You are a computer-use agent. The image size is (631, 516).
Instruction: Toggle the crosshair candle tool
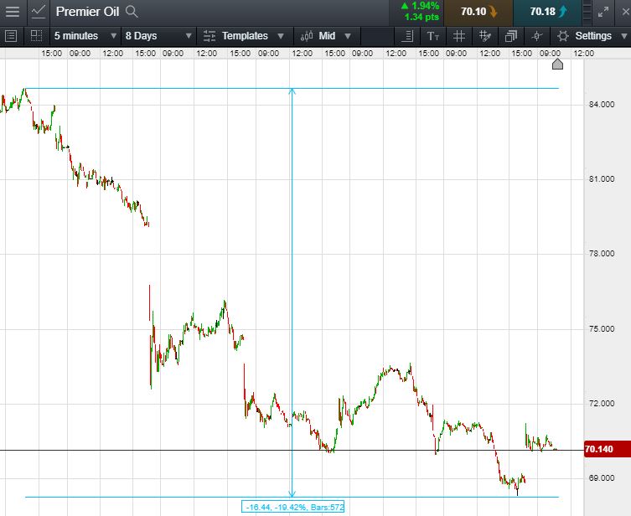pos(537,36)
